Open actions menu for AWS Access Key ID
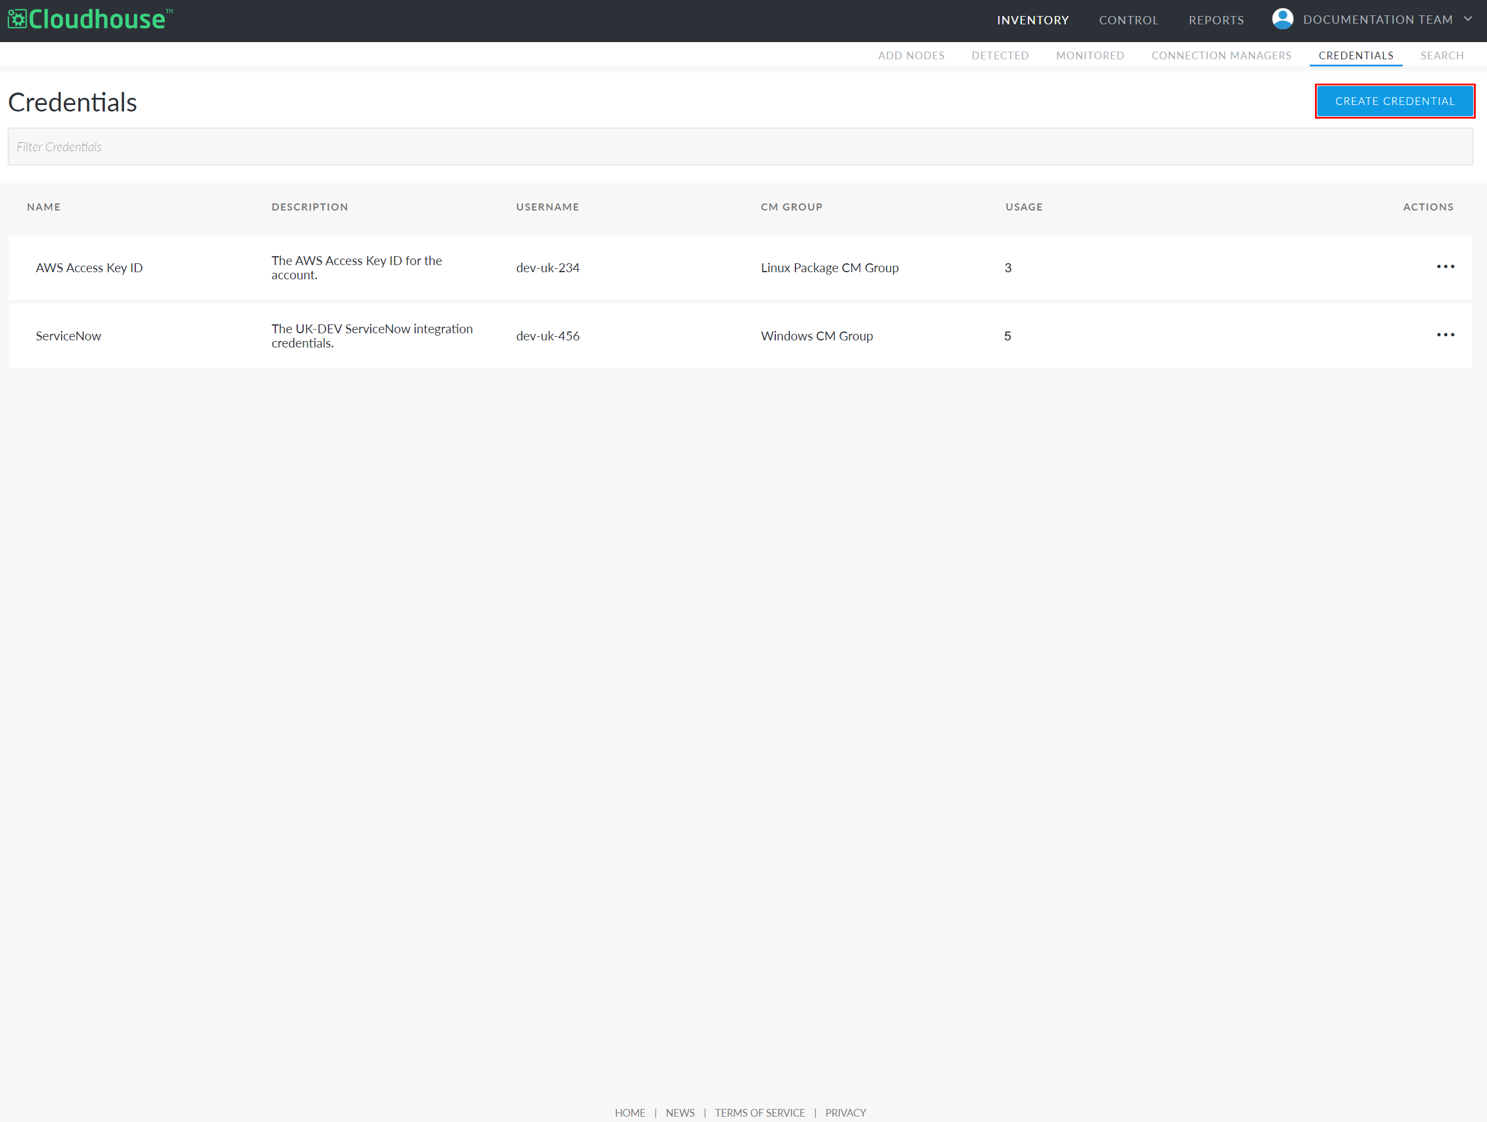 click(x=1445, y=267)
